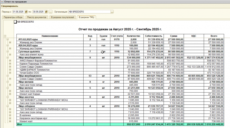Collapse the #15.02.2025 куры group

(7, 39)
